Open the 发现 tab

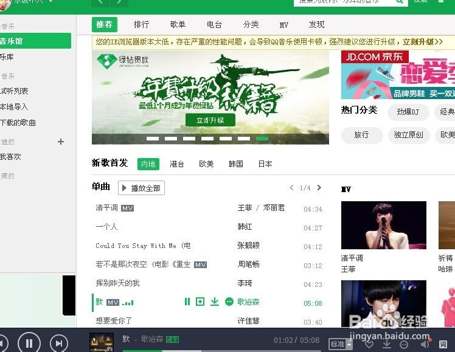(x=316, y=25)
